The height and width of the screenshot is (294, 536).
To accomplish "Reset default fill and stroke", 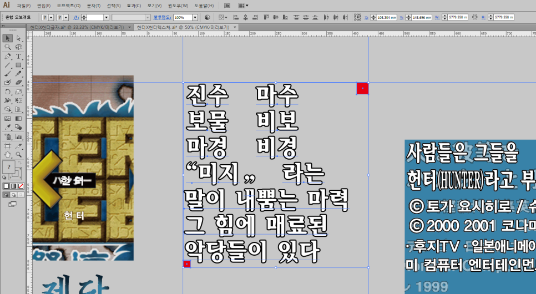I will pyautogui.click(x=4, y=178).
